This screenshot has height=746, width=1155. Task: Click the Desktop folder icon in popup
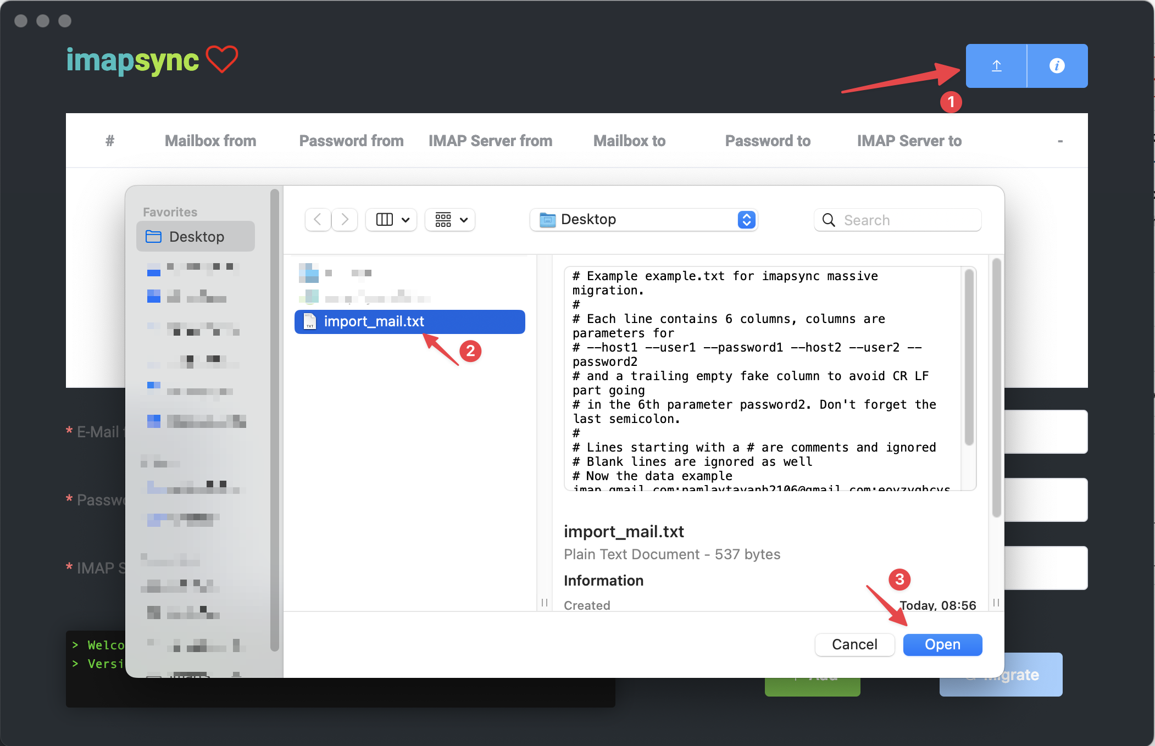point(547,220)
